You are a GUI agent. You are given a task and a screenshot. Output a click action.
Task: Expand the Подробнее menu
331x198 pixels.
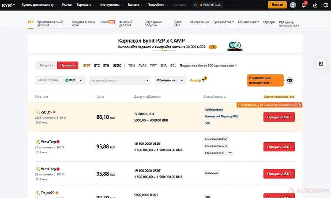[x=158, y=5]
